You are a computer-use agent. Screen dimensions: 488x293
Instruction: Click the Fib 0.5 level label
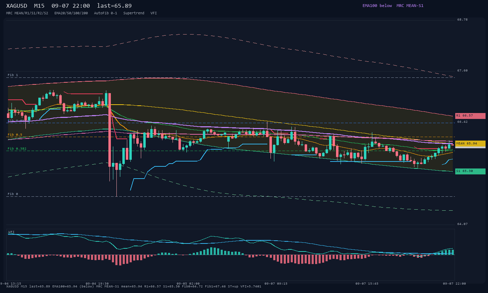click(x=15, y=135)
